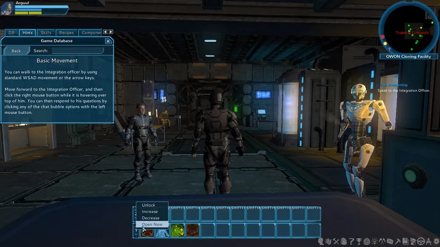The height and width of the screenshot is (247, 440).
Task: Switch to the Recipes tab
Action: pos(67,33)
